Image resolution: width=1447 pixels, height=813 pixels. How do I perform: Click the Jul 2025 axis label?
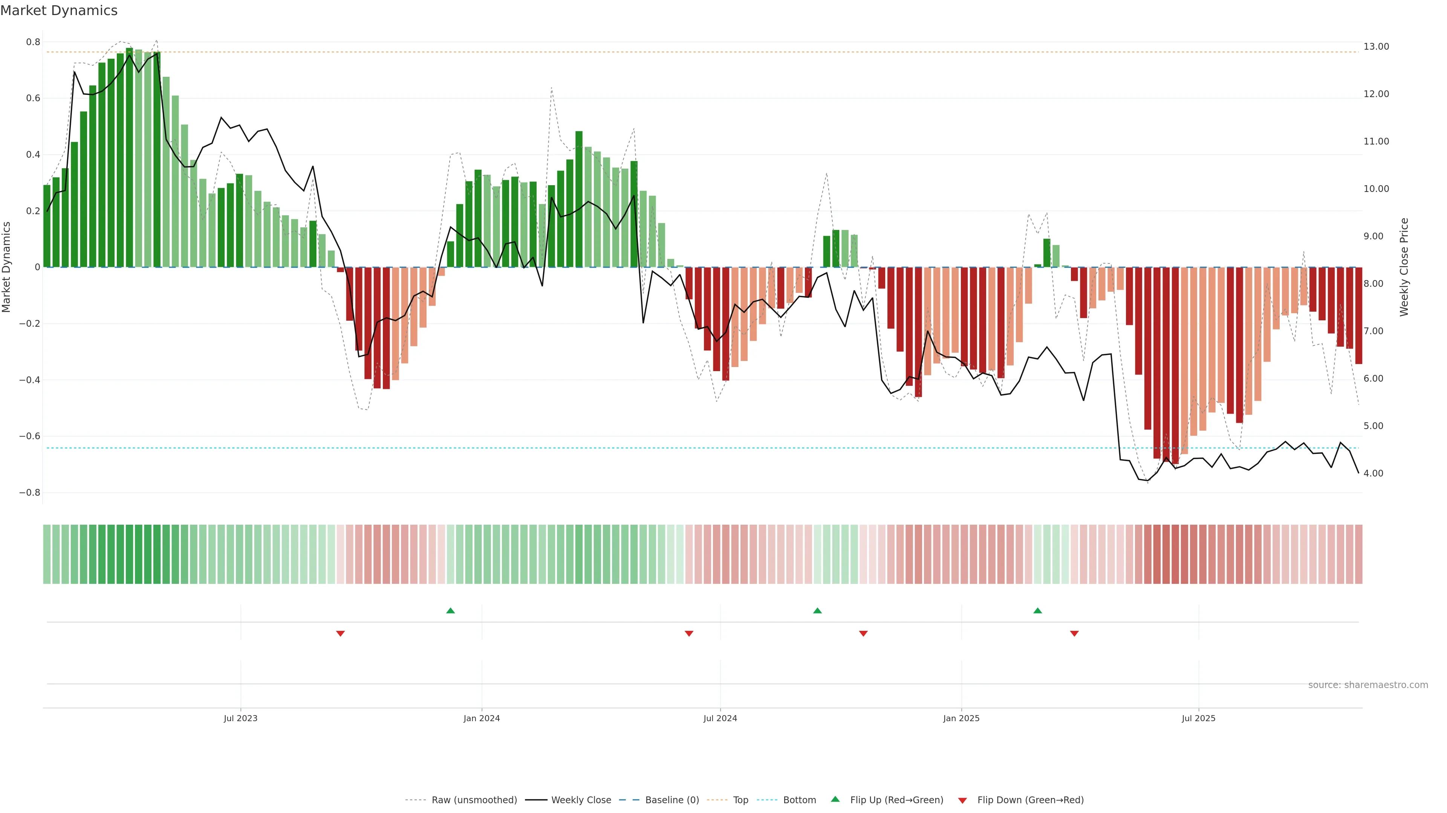point(1198,718)
